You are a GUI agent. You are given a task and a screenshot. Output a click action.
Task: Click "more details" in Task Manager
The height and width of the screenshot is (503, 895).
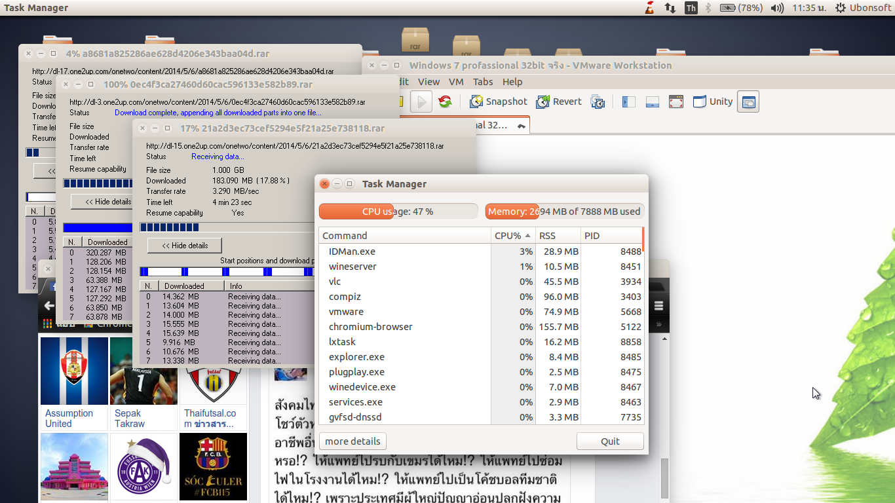pos(353,441)
